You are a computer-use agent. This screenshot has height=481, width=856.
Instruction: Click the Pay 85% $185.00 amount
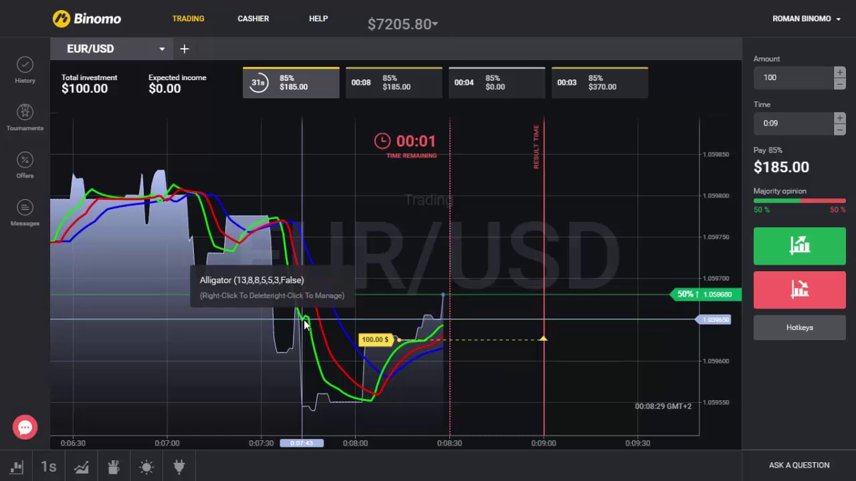point(781,167)
